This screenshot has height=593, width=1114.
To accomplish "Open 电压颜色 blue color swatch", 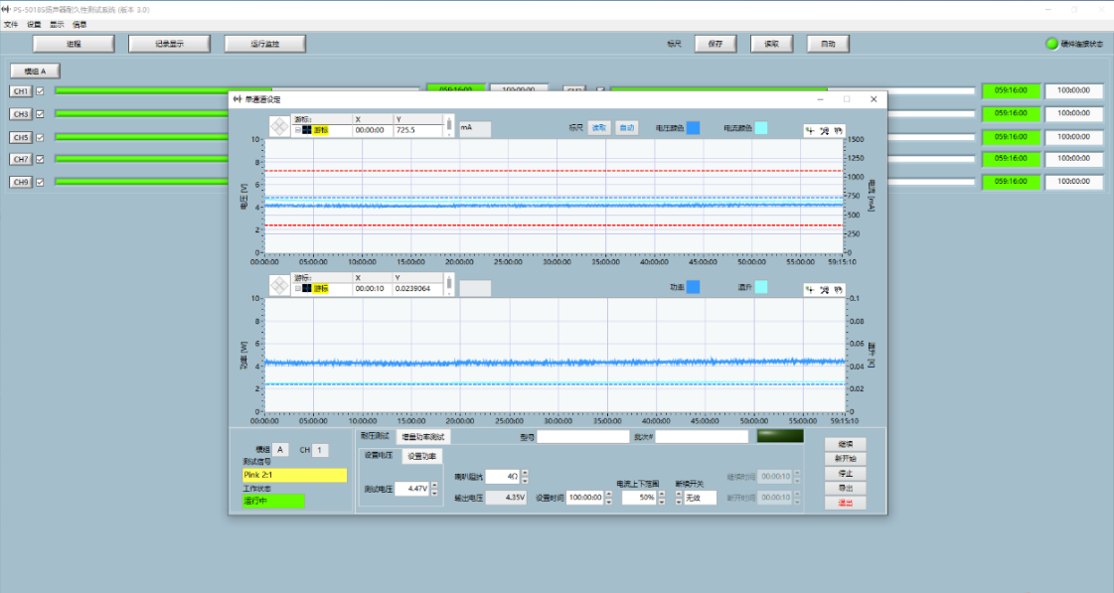I will point(693,128).
